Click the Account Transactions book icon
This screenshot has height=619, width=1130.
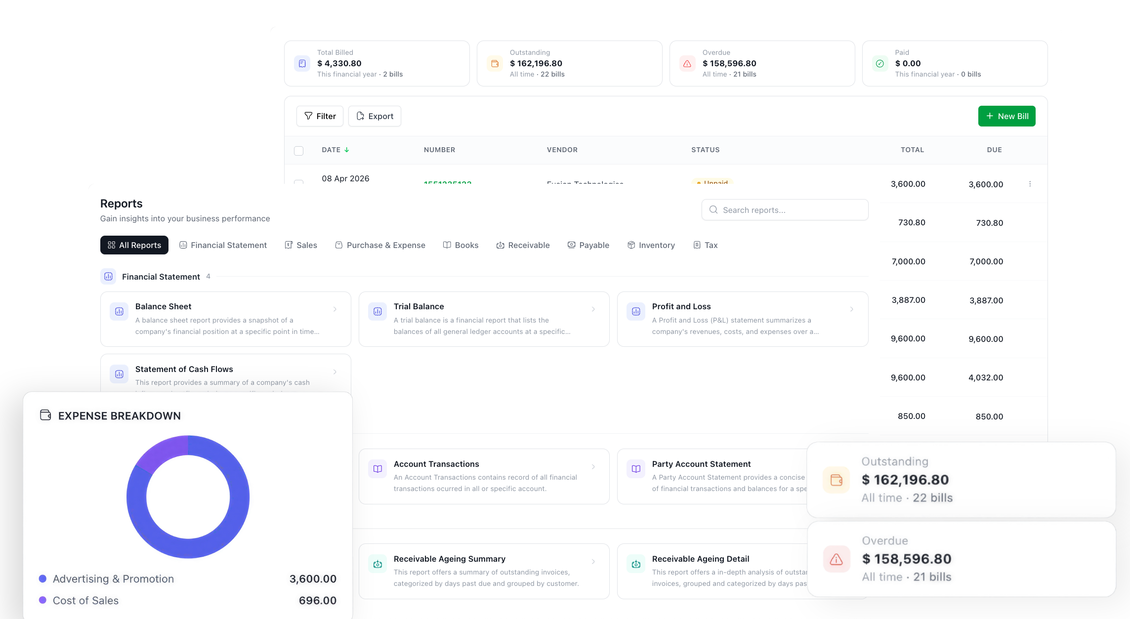377,468
